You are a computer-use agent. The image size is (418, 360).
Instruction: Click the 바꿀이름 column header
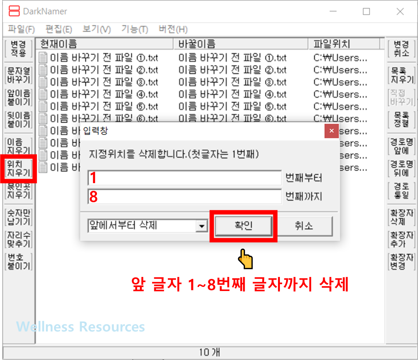click(241, 44)
